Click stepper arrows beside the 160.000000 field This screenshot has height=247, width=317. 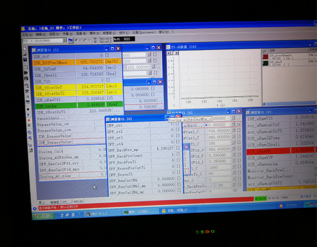(153, 67)
